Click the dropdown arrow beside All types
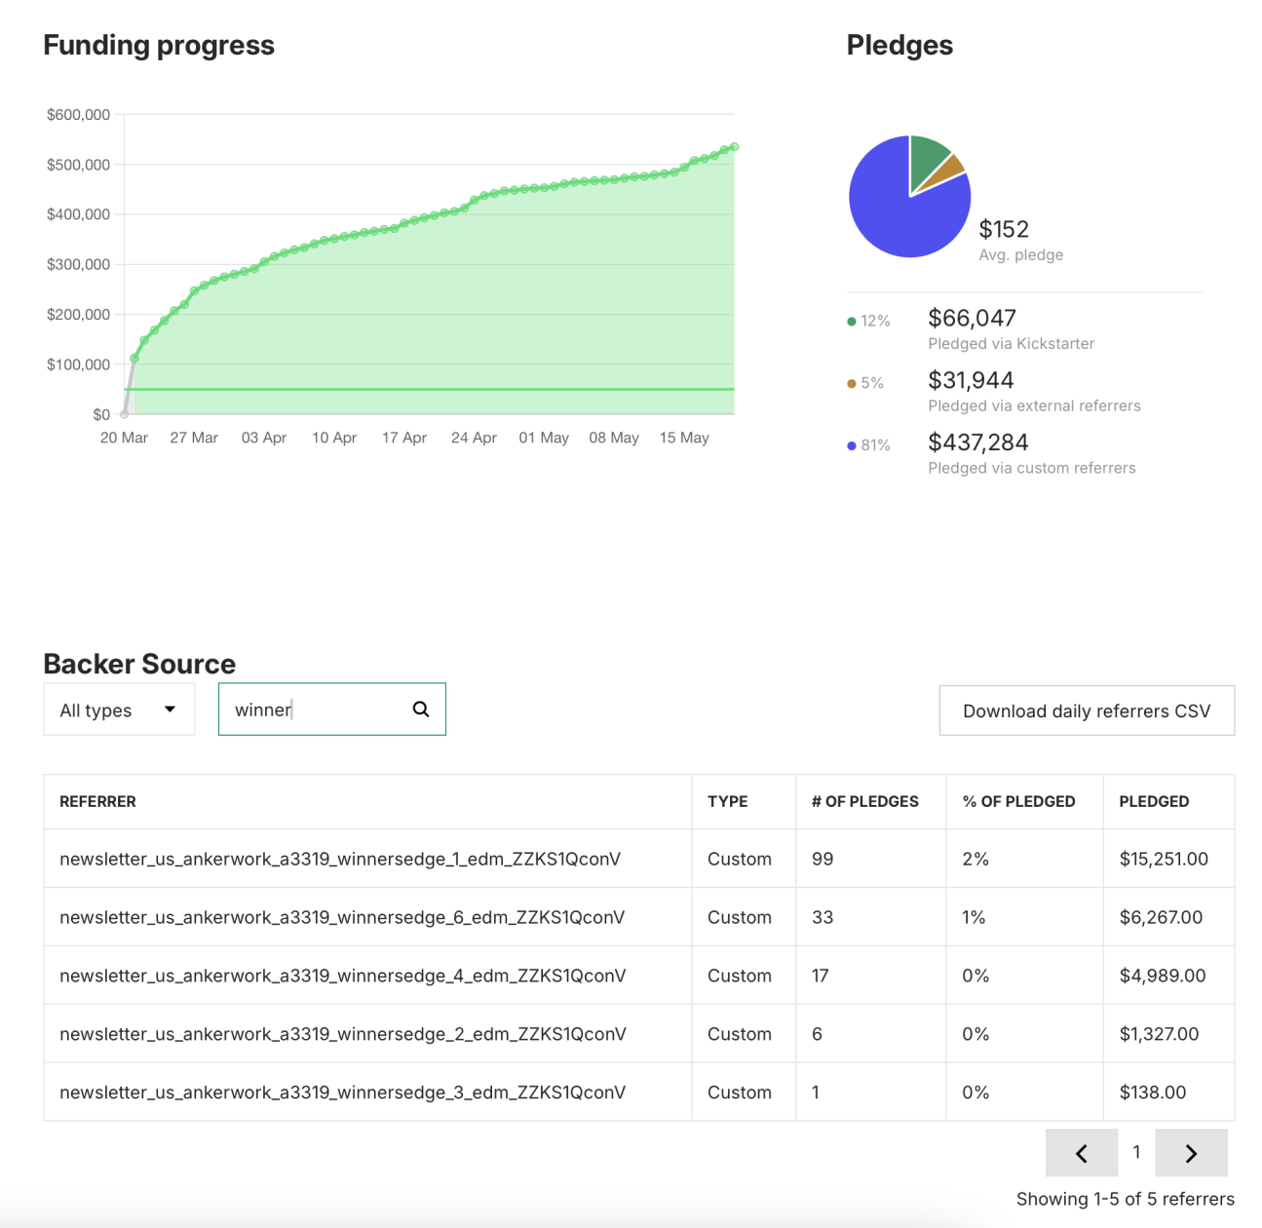1262x1228 pixels. 170,710
